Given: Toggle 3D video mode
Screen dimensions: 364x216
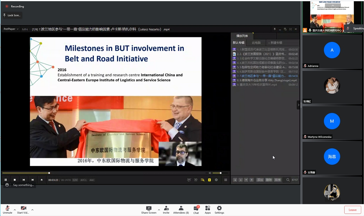Looking at the screenshot, I should pos(196,180).
